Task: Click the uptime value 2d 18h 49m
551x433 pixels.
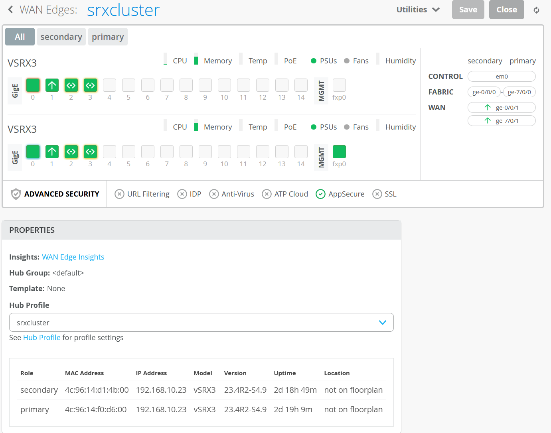Action: coord(295,390)
